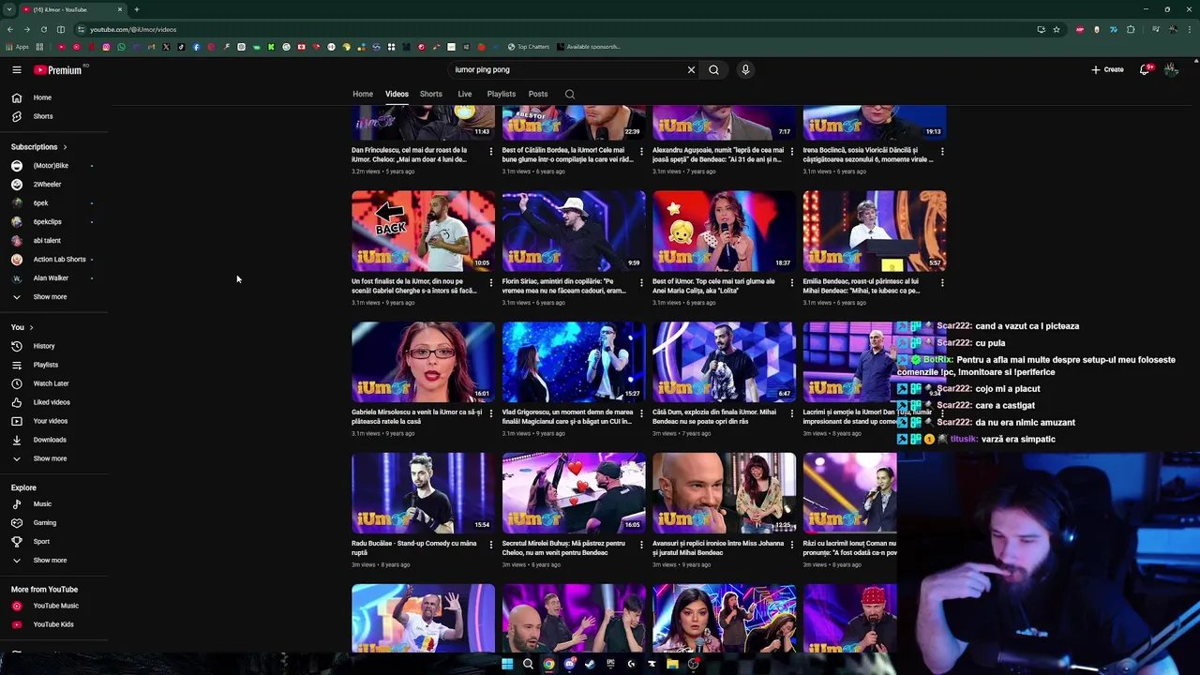The image size is (1200, 675).
Task: Open Chrome extensions puzzle icon
Action: tap(1131, 29)
